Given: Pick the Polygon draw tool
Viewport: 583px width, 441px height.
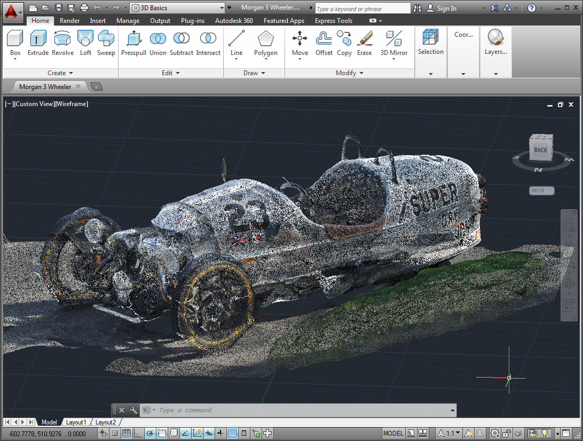Looking at the screenshot, I should click(x=265, y=43).
